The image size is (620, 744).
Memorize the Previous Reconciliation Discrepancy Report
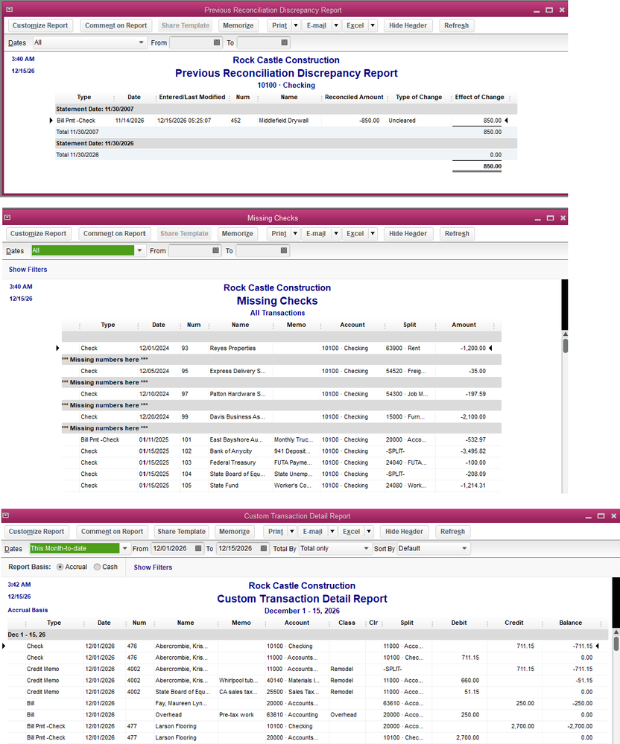point(238,25)
